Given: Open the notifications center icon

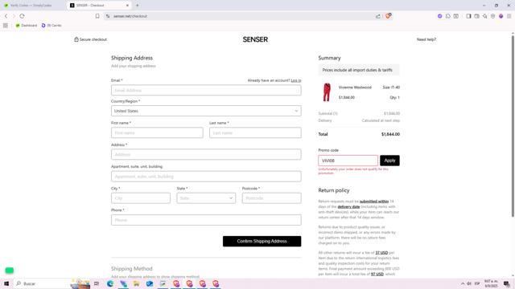Looking at the screenshot, I should (x=506, y=283).
